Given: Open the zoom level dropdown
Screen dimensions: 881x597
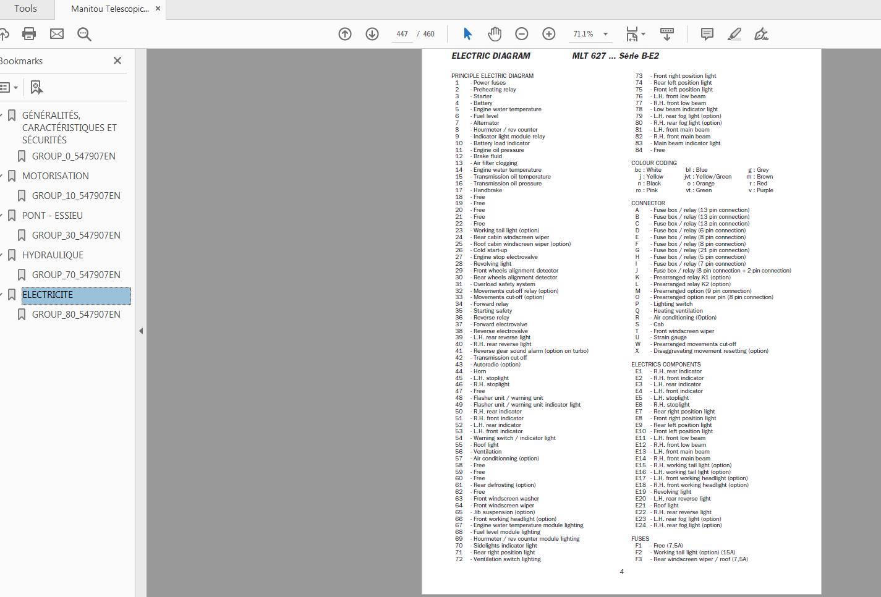Looking at the screenshot, I should 606,34.
